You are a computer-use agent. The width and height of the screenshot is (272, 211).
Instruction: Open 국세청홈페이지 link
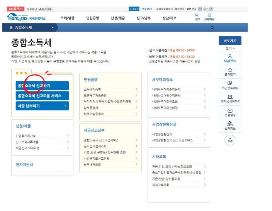point(165,8)
